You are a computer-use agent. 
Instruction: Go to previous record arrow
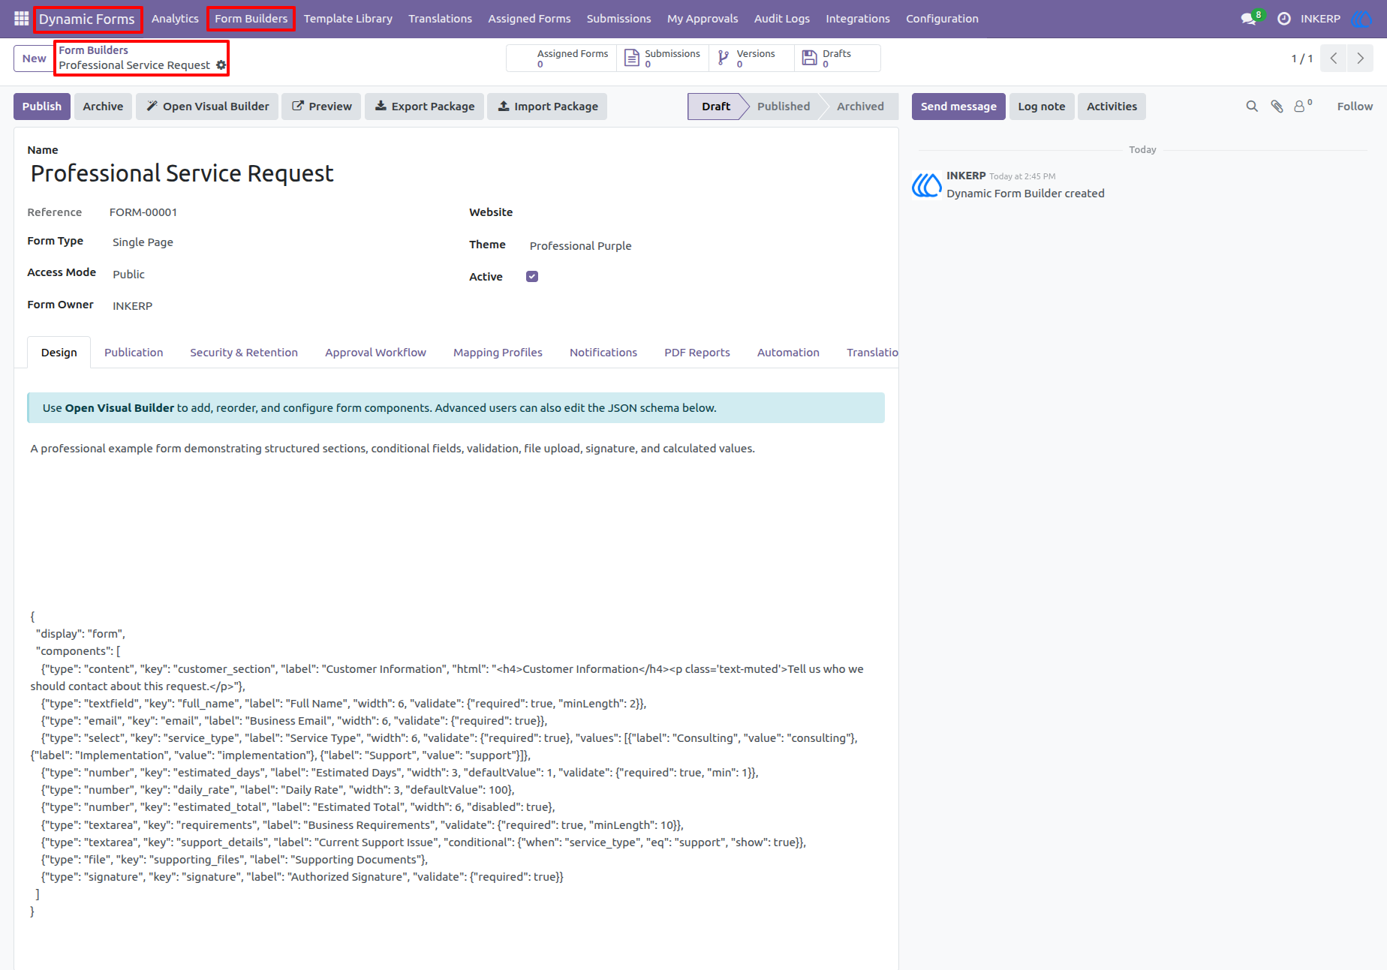pos(1334,59)
